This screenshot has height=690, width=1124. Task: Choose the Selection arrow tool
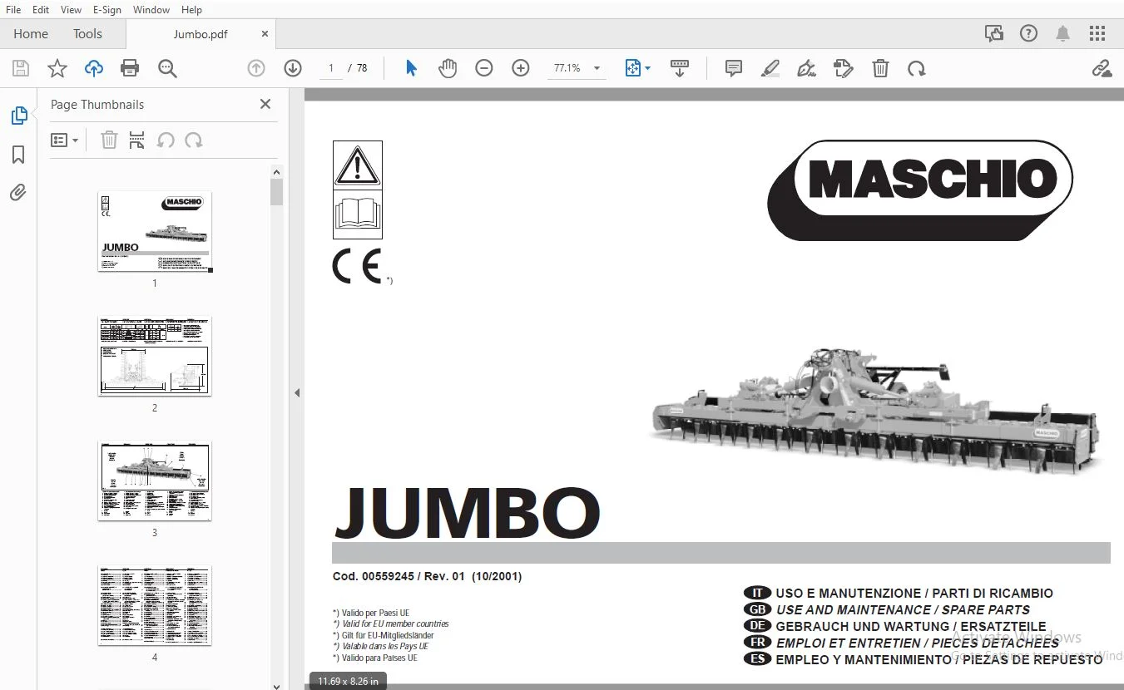(411, 68)
